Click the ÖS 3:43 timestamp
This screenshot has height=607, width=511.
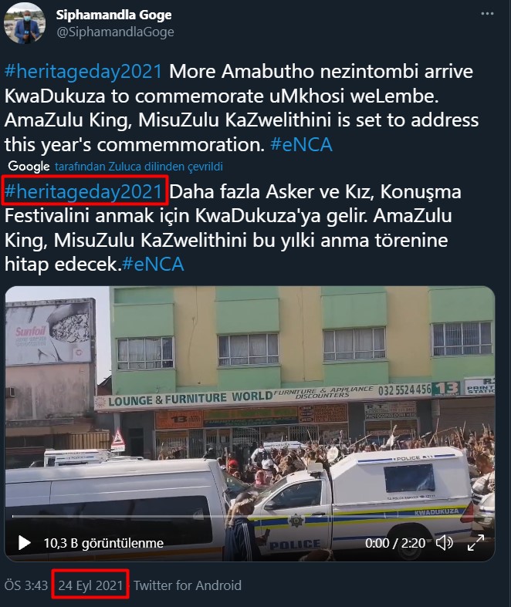tap(26, 585)
